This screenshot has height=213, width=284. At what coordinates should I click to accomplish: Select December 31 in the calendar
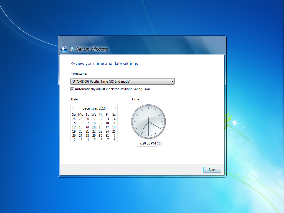pyautogui.click(x=107, y=136)
